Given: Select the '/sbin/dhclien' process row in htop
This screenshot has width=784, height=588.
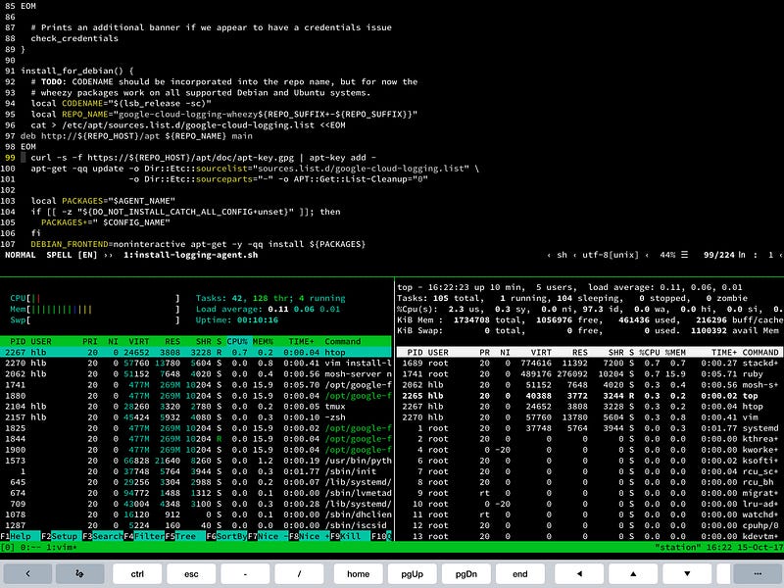Looking at the screenshot, I should pyautogui.click(x=196, y=514).
